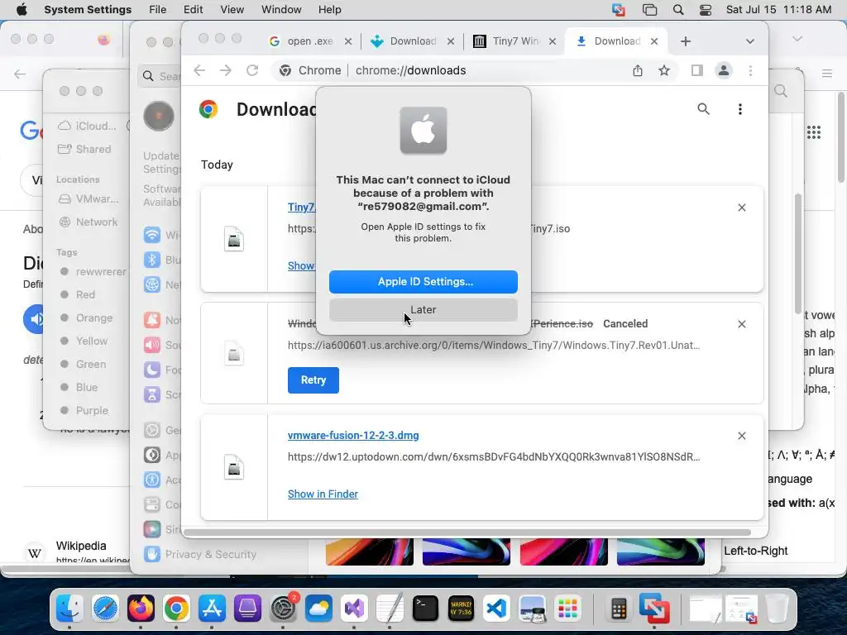Open the Help menu
847x635 pixels.
click(329, 10)
